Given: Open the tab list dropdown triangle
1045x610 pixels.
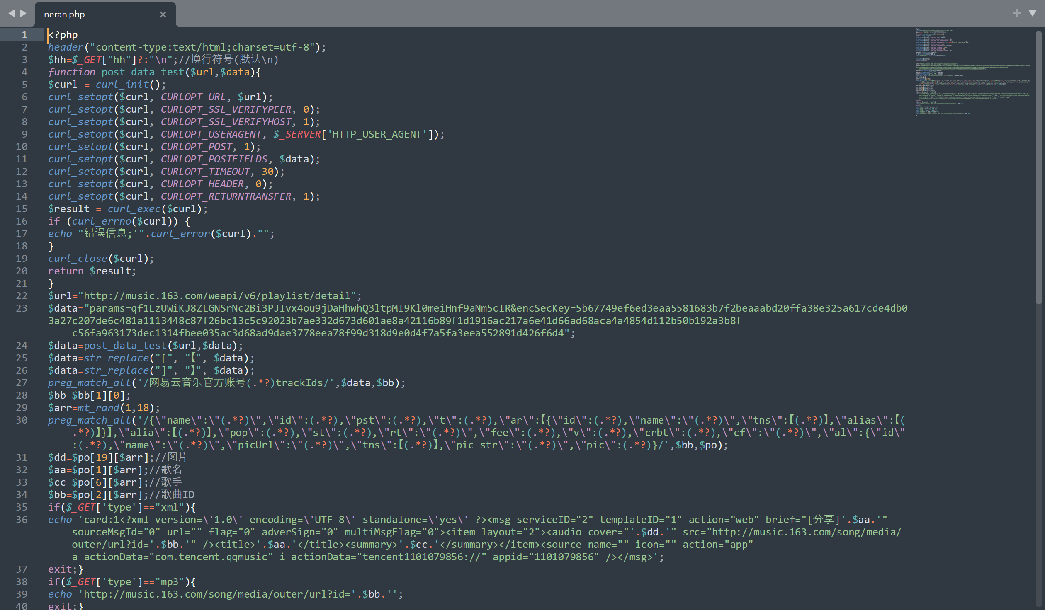Looking at the screenshot, I should click(1033, 14).
